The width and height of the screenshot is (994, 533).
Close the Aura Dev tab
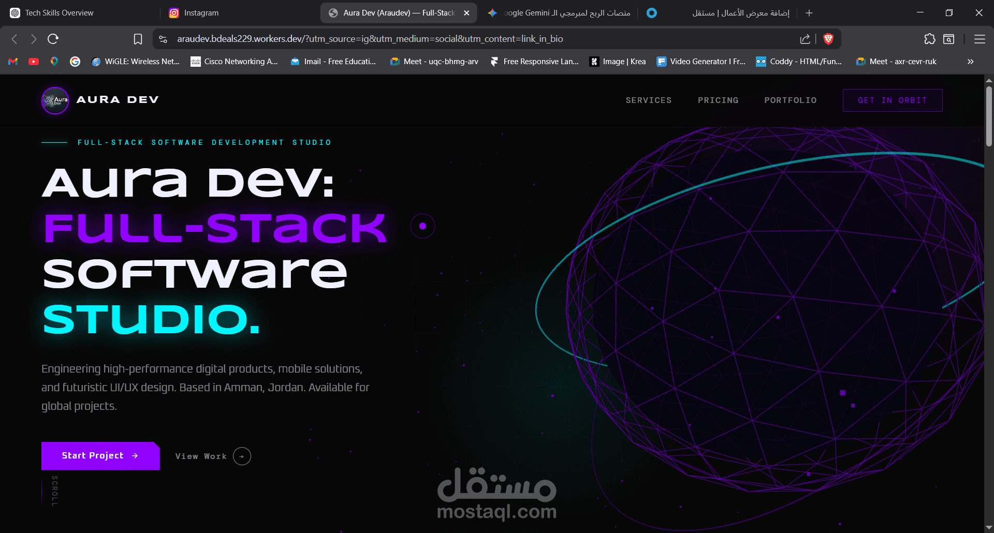point(466,13)
